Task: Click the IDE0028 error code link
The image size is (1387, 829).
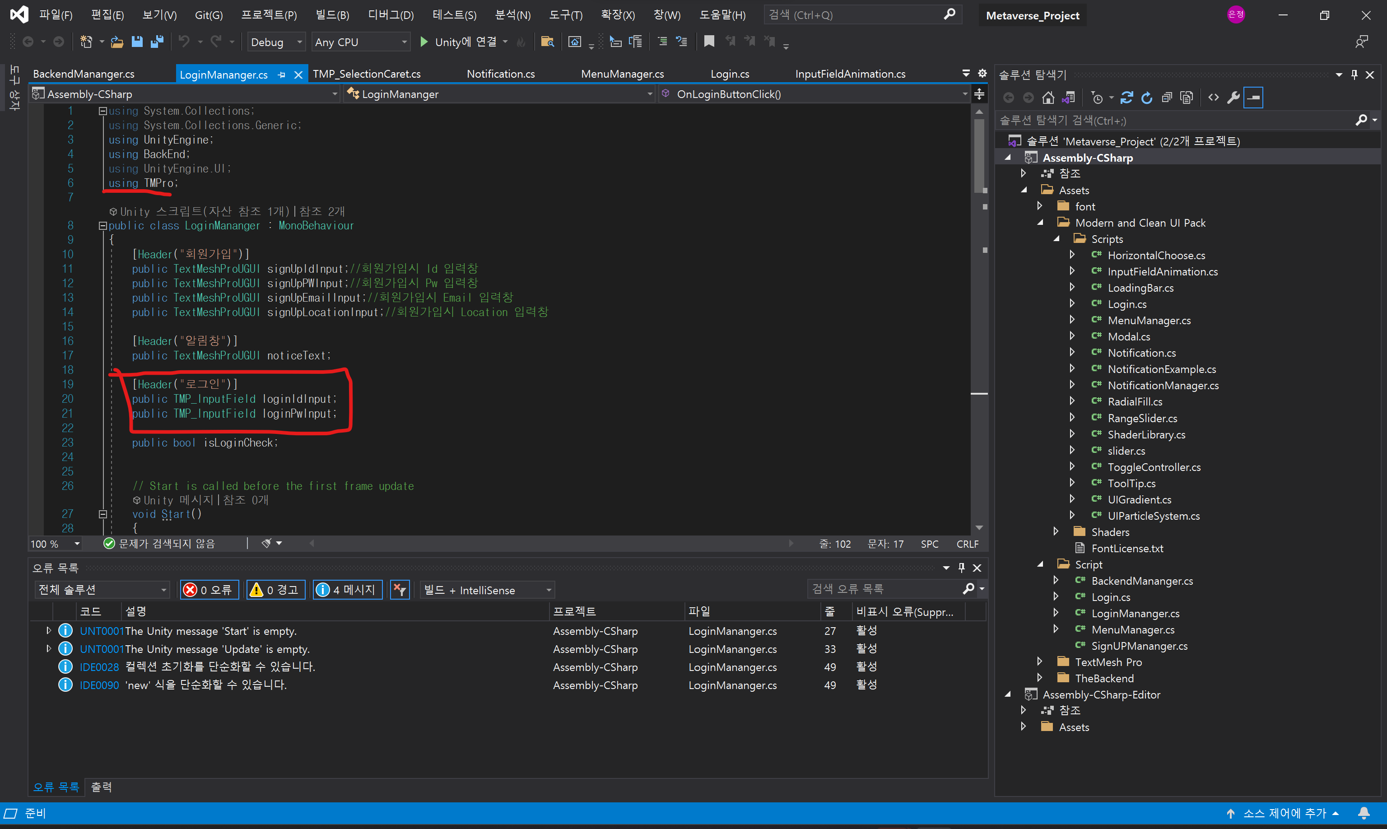Action: (x=99, y=667)
